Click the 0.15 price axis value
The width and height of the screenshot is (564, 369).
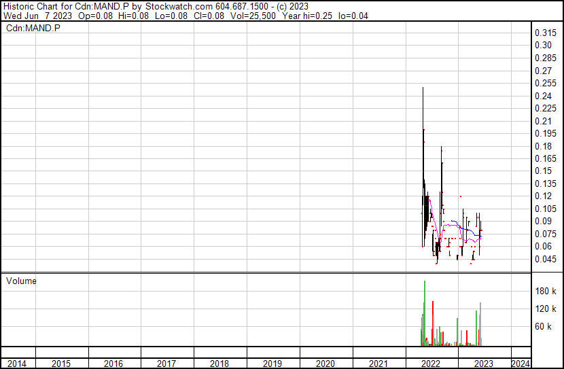point(543,171)
